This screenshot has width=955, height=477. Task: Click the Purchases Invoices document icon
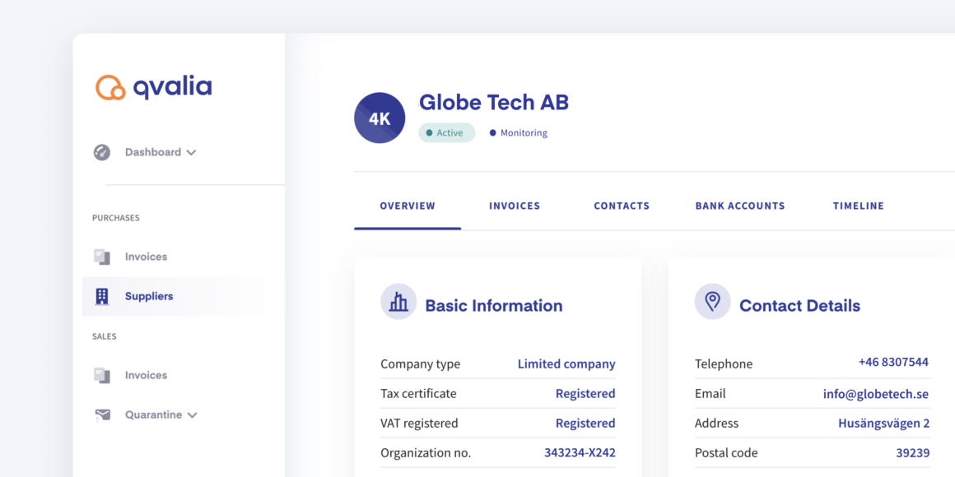pyautogui.click(x=102, y=257)
